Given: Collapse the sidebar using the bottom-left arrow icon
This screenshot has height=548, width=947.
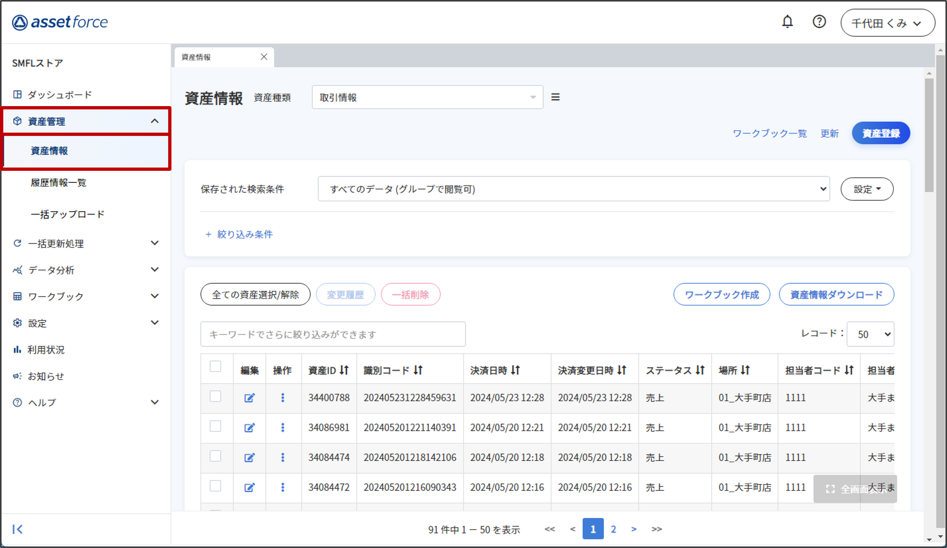Looking at the screenshot, I should coord(17,529).
